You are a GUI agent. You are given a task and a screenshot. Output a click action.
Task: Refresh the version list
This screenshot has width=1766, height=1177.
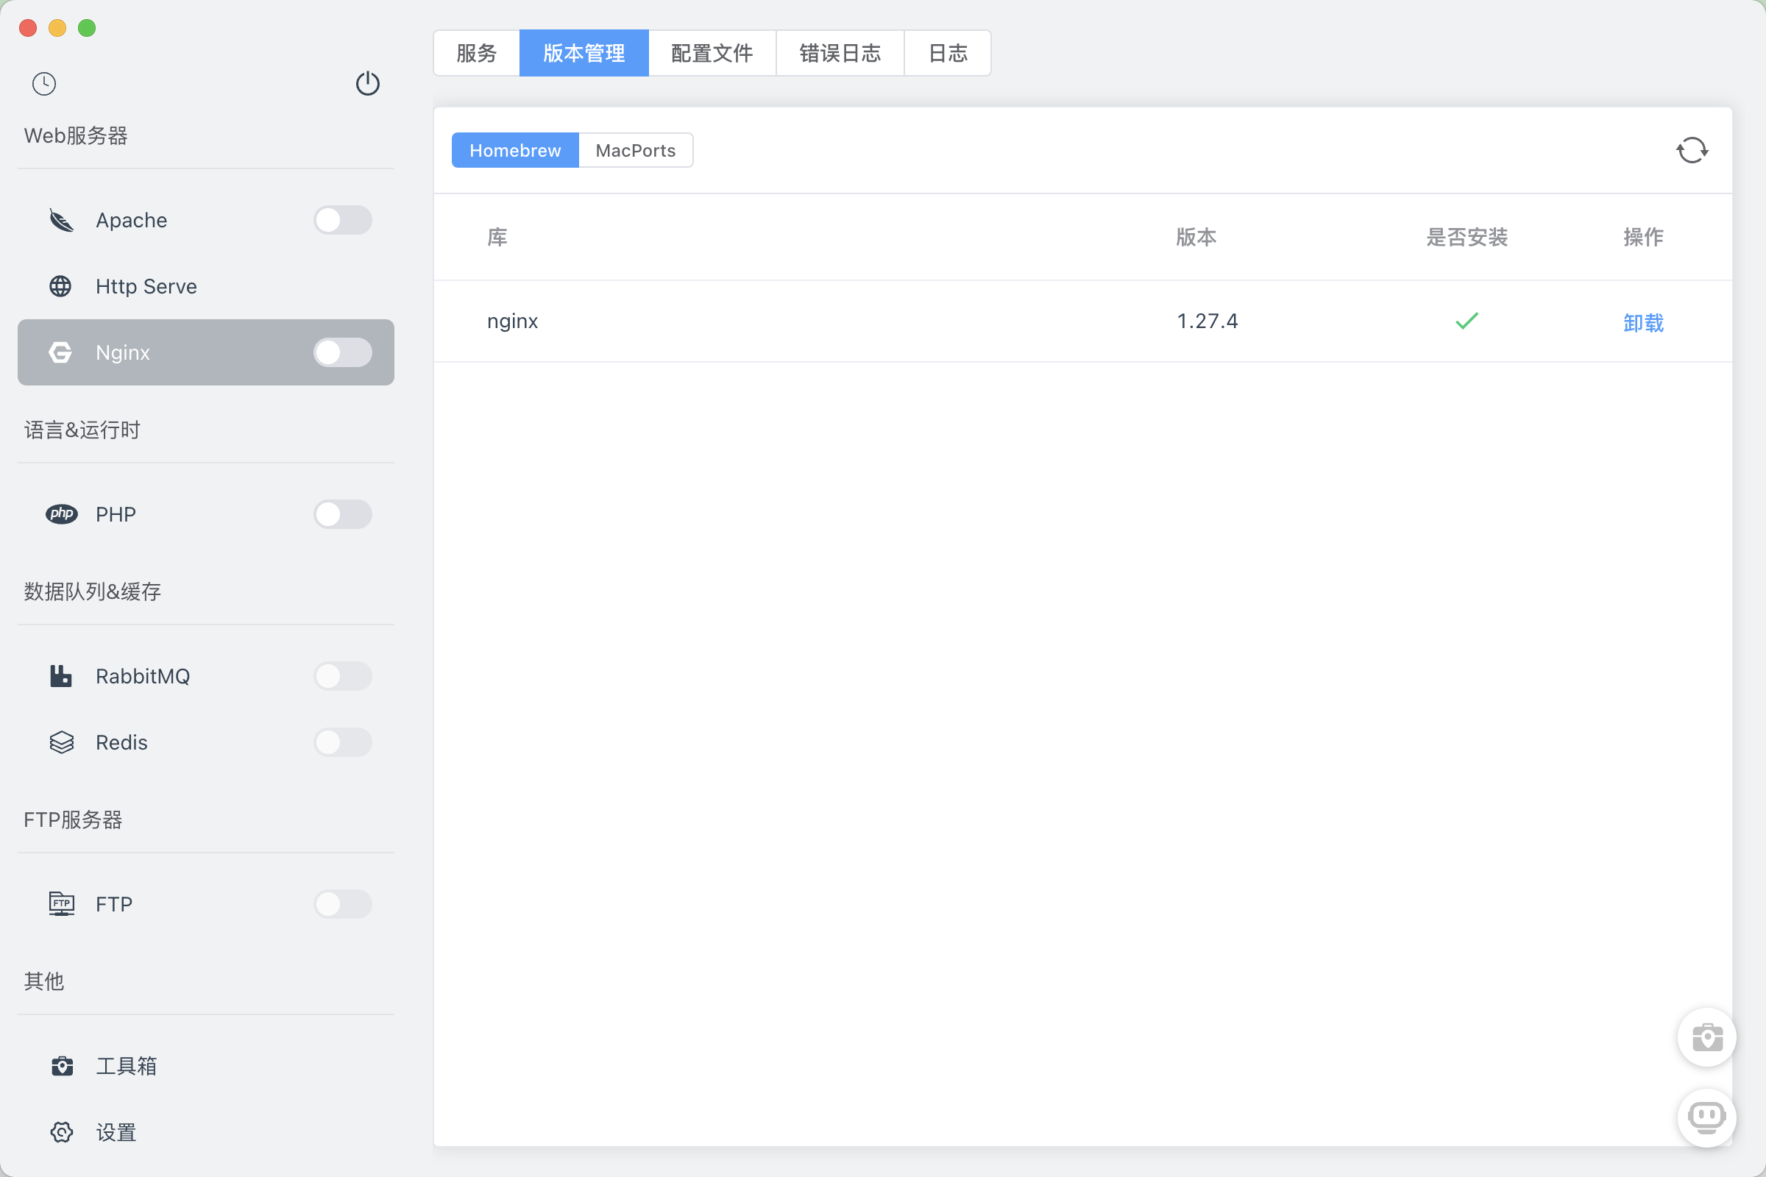coord(1692,149)
